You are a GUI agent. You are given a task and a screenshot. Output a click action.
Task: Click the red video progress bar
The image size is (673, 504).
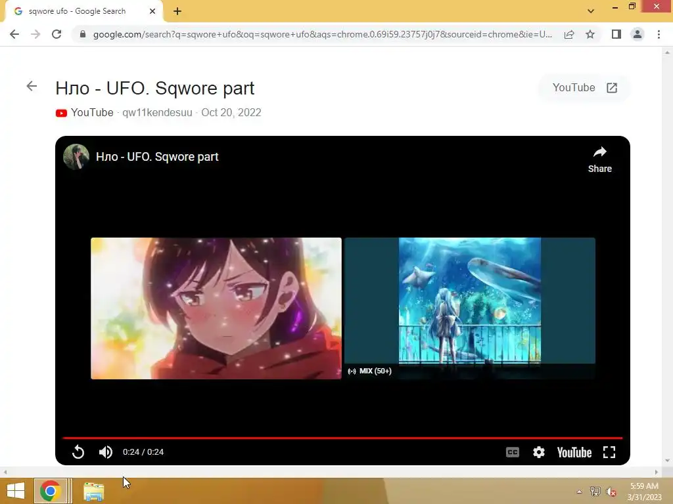click(x=342, y=438)
